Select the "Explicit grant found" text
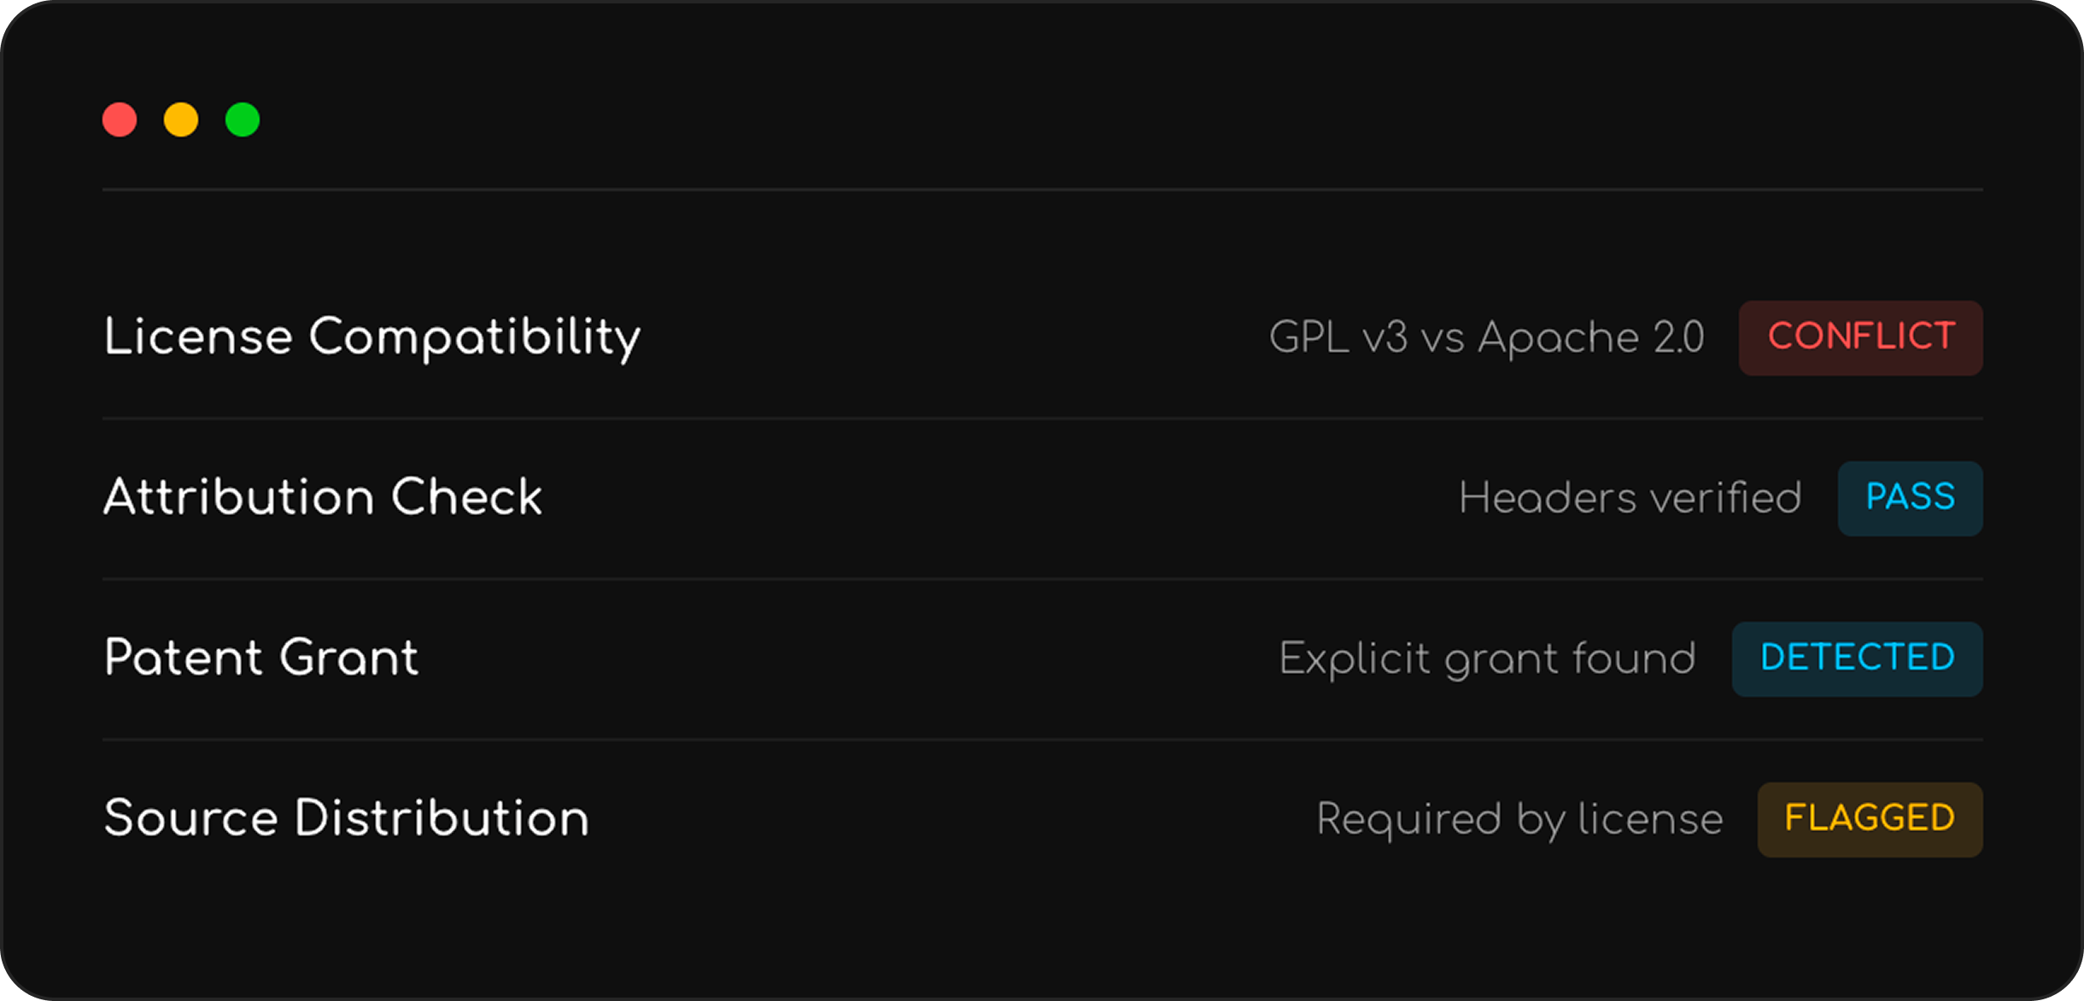The width and height of the screenshot is (2084, 1001). [1487, 659]
